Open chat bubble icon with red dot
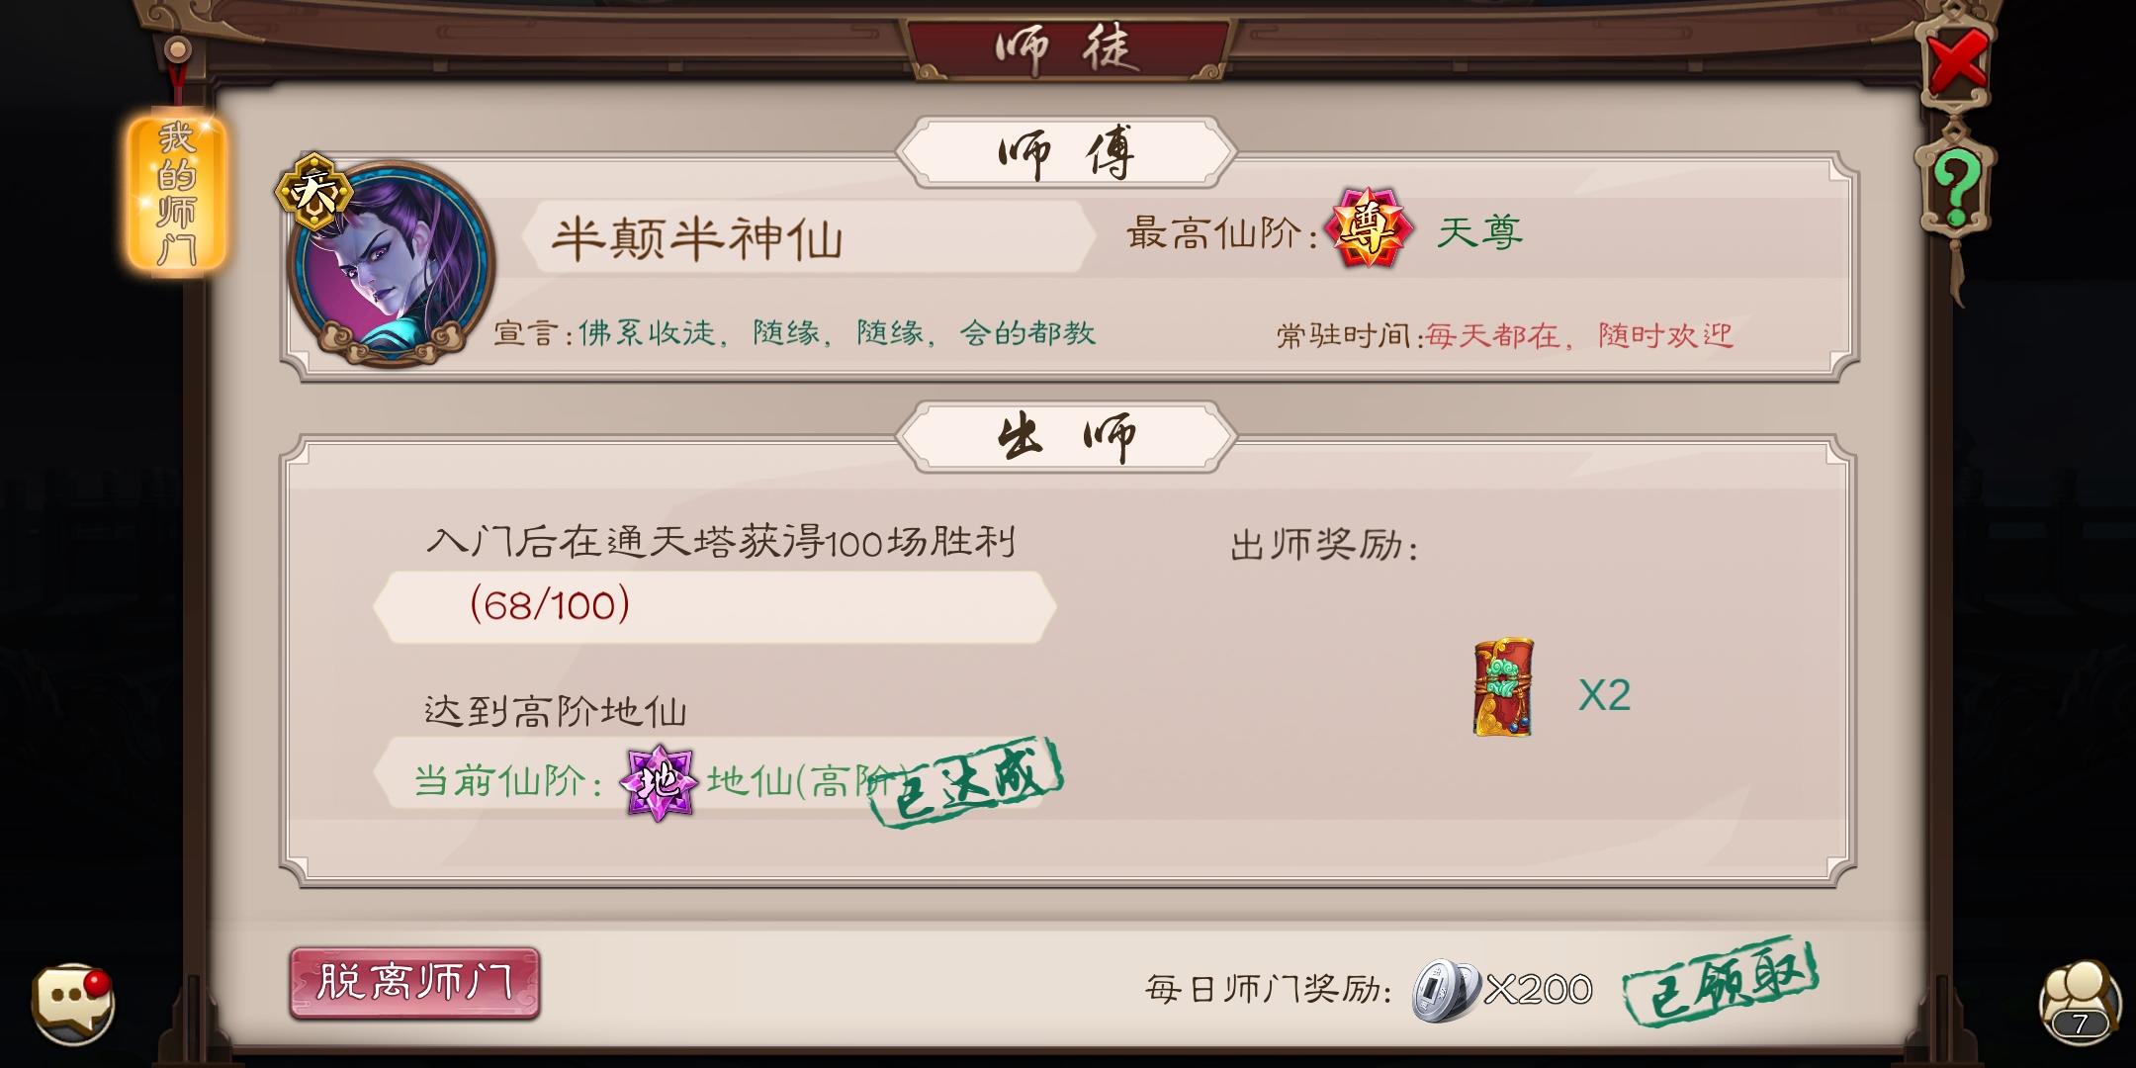2136x1068 pixels. pos(72,1004)
